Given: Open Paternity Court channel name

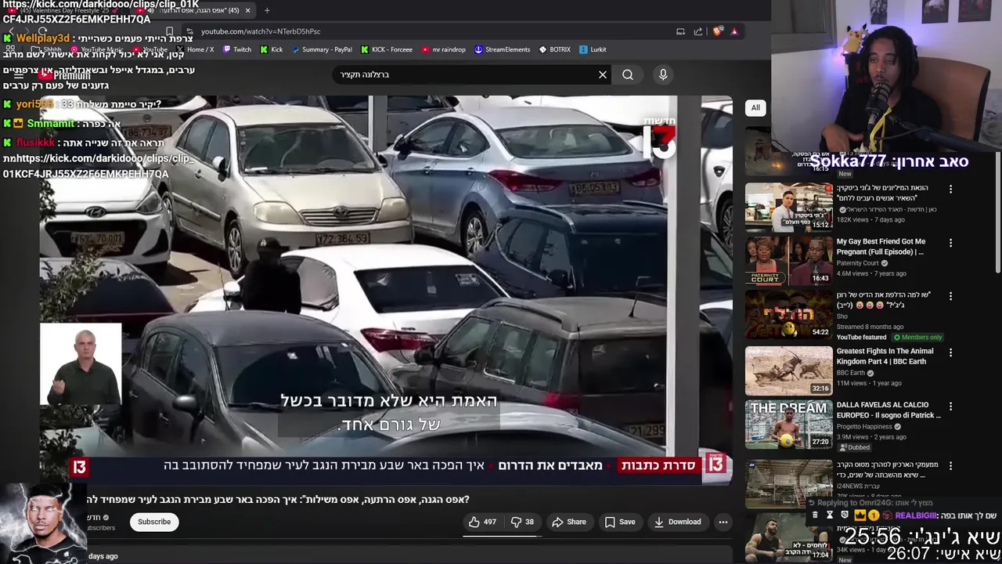Looking at the screenshot, I should pyautogui.click(x=858, y=263).
